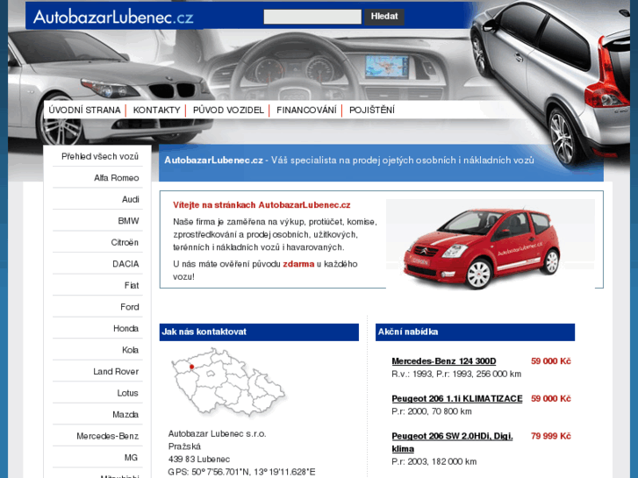Select BMW in the brand list
The height and width of the screenshot is (478, 638).
click(x=128, y=221)
